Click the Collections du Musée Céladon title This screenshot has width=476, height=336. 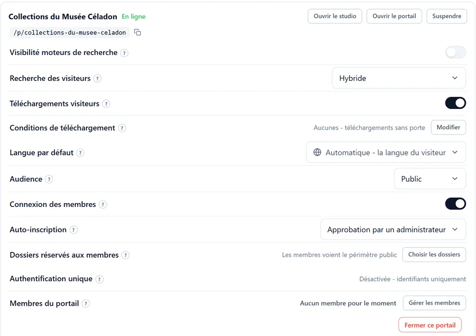pyautogui.click(x=63, y=16)
